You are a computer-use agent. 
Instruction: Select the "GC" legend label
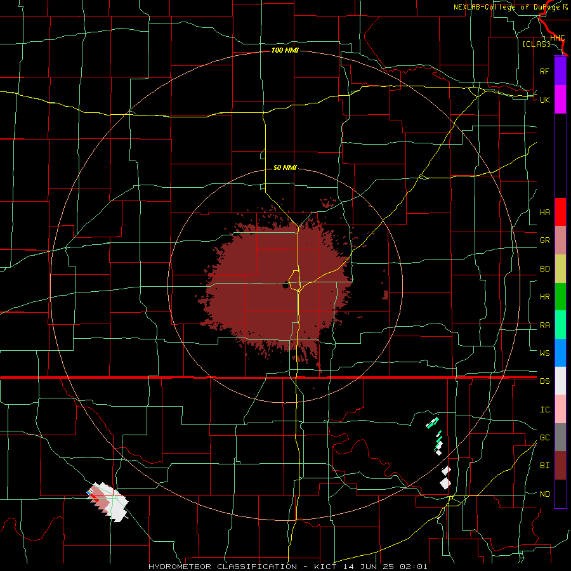(544, 438)
